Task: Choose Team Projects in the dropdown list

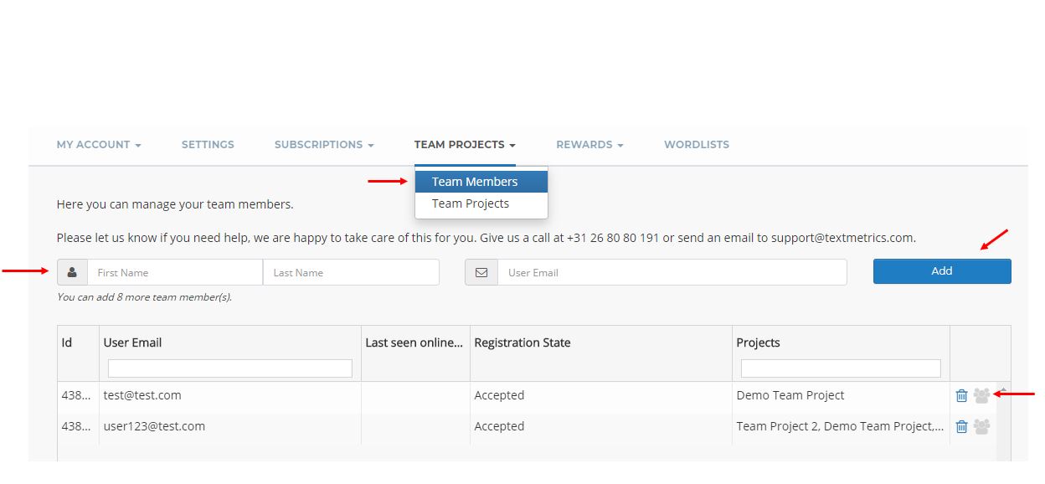Action: coord(471,203)
